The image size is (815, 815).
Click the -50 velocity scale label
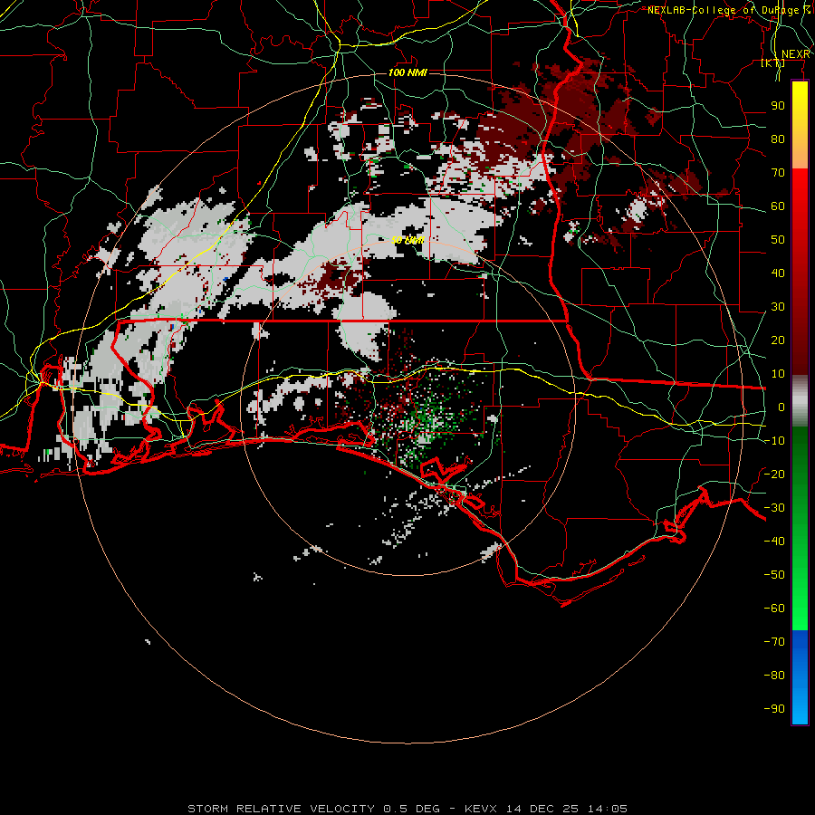pyautogui.click(x=774, y=575)
